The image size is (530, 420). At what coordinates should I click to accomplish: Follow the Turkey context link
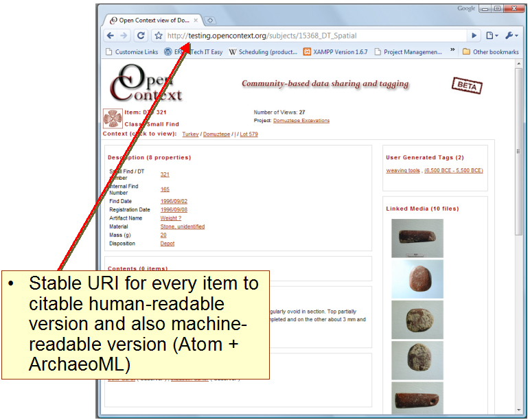pos(190,134)
